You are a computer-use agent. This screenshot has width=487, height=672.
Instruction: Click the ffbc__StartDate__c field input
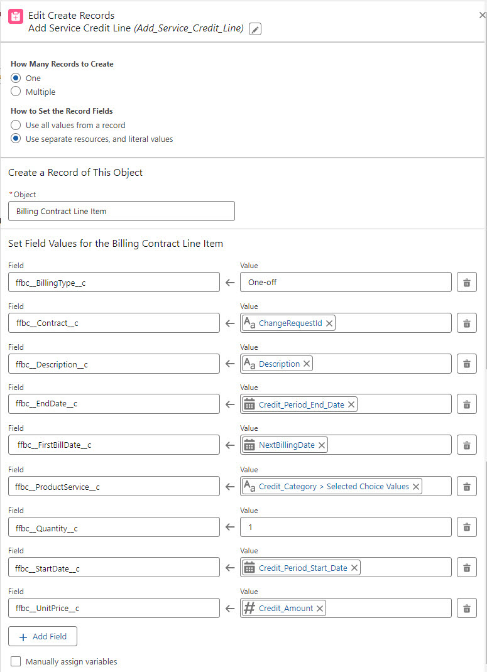pyautogui.click(x=114, y=568)
